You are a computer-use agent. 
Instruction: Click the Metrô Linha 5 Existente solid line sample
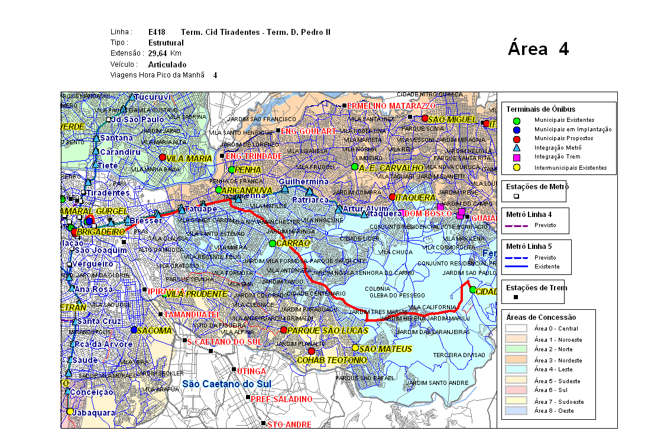click(517, 267)
